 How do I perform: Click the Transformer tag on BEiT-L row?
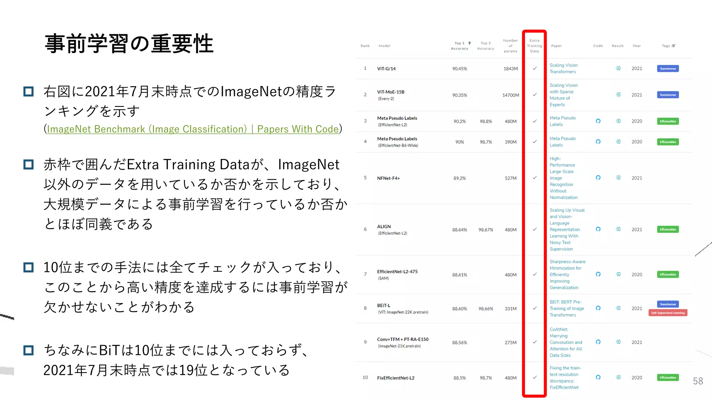pos(668,304)
